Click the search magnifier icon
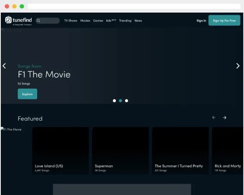244x195 pixels. pos(39,21)
